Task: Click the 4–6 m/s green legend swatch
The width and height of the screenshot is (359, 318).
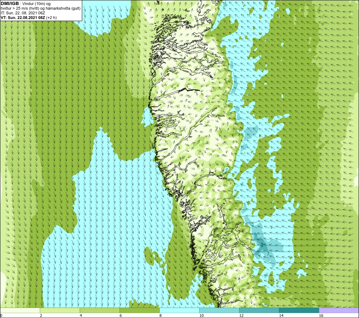Action: [99, 310]
